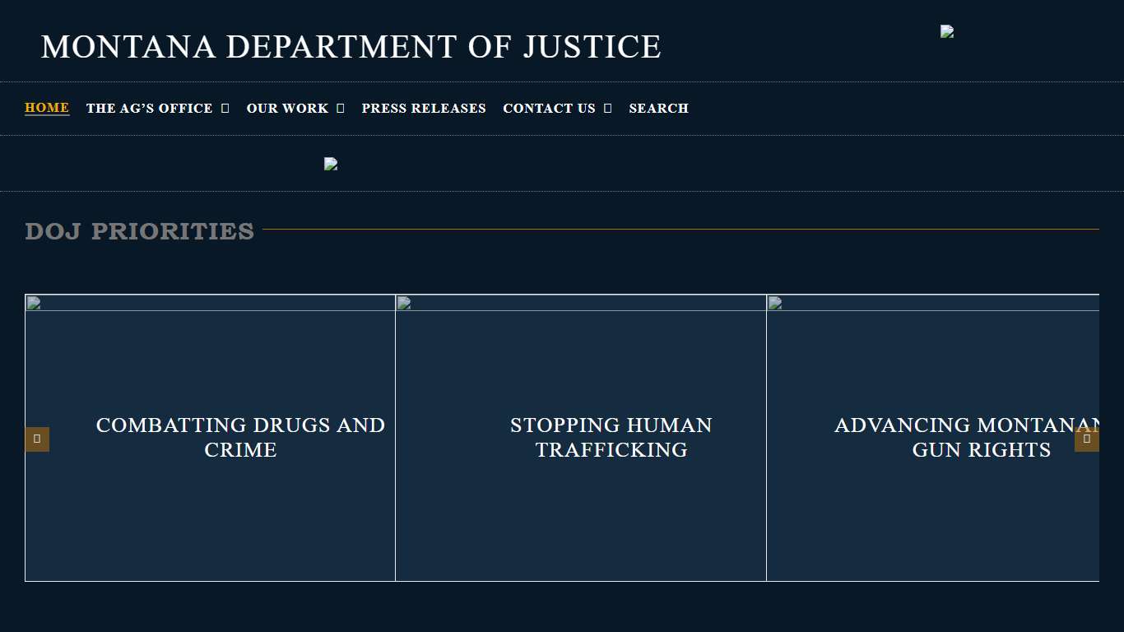The width and height of the screenshot is (1124, 632).
Task: Open the PRESS RELEASES menu item
Action: click(424, 108)
